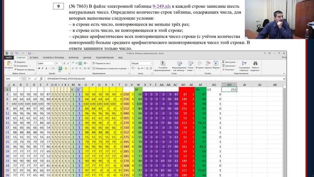This screenshot has width=314, height=177.
Task: Expand the formula bar chevron
Action: click(x=284, y=79)
